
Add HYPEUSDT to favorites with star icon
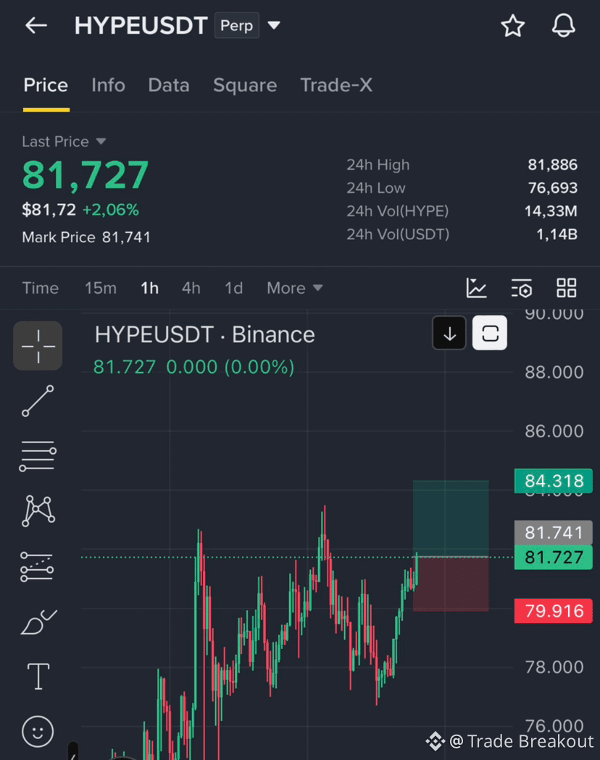click(513, 25)
